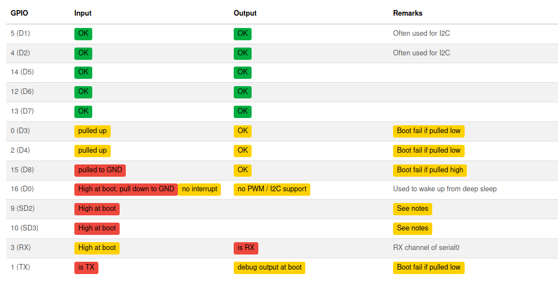
Task: Click the "Used to wake up from deep sleep" remark
Action: 444,189
